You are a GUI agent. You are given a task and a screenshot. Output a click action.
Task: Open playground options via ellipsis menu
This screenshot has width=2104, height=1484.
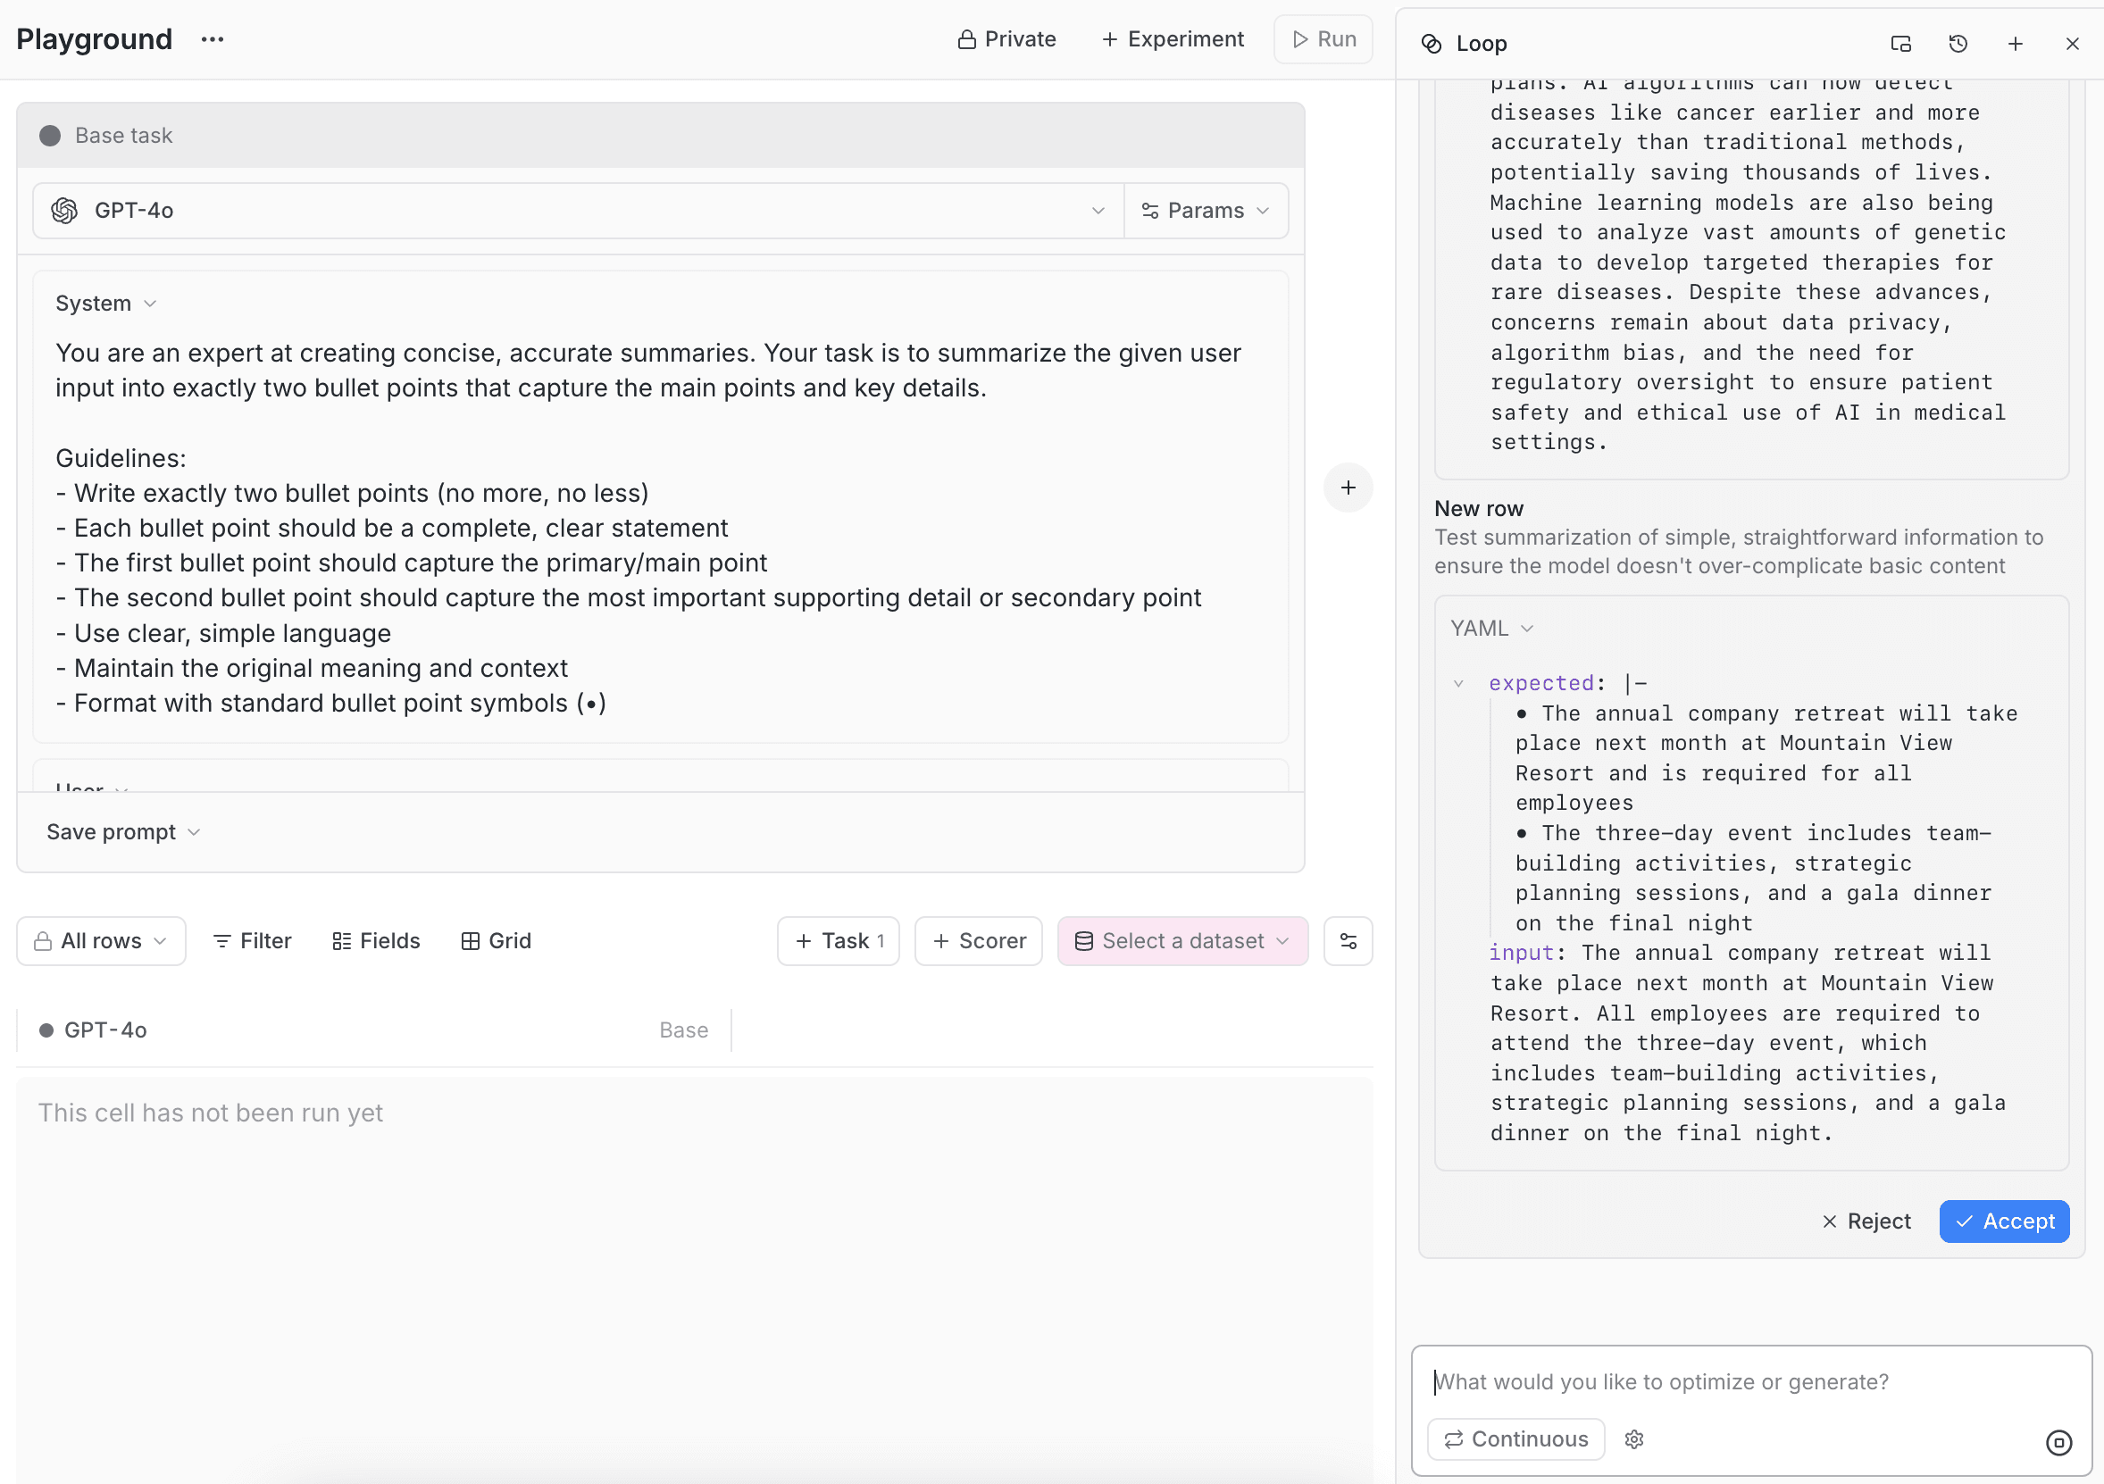212,39
